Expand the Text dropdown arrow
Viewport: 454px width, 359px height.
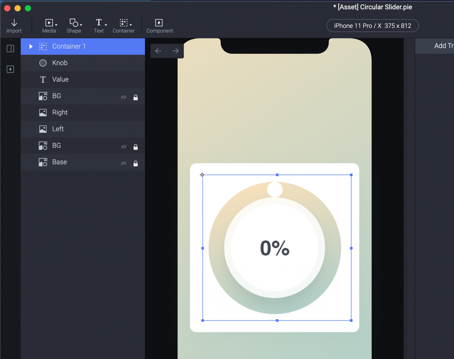pyautogui.click(x=106, y=25)
